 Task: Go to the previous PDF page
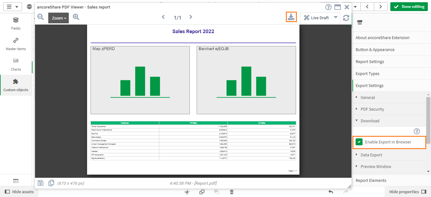163,17
